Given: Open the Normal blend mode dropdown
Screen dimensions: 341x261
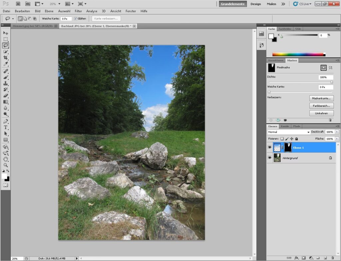Looking at the screenshot, I should tap(289, 132).
